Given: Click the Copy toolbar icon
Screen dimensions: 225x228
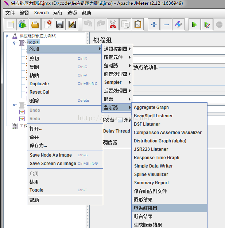Looking at the screenshot, I should point(125,24).
